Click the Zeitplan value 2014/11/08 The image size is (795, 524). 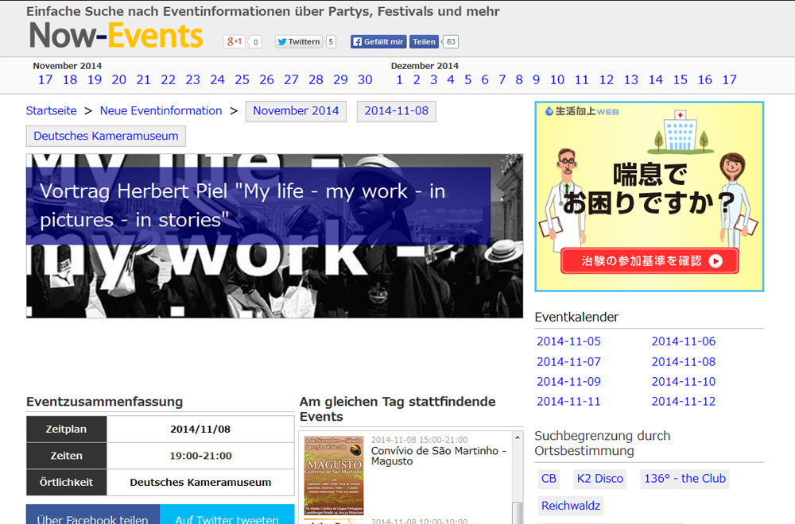[x=200, y=430]
